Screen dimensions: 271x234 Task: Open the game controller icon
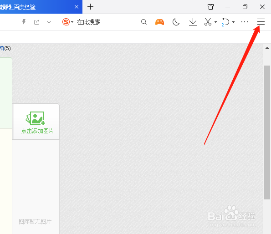tap(159, 22)
